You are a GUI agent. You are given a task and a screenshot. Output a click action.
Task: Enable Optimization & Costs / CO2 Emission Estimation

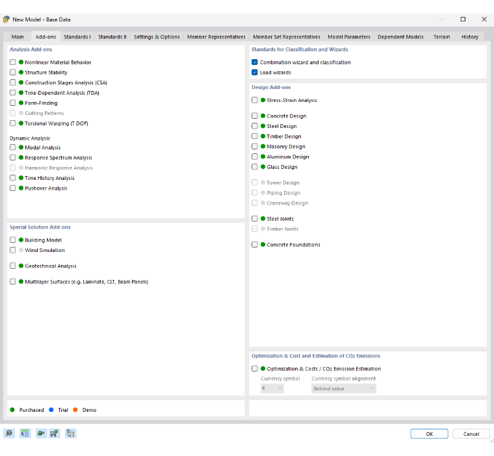click(255, 368)
